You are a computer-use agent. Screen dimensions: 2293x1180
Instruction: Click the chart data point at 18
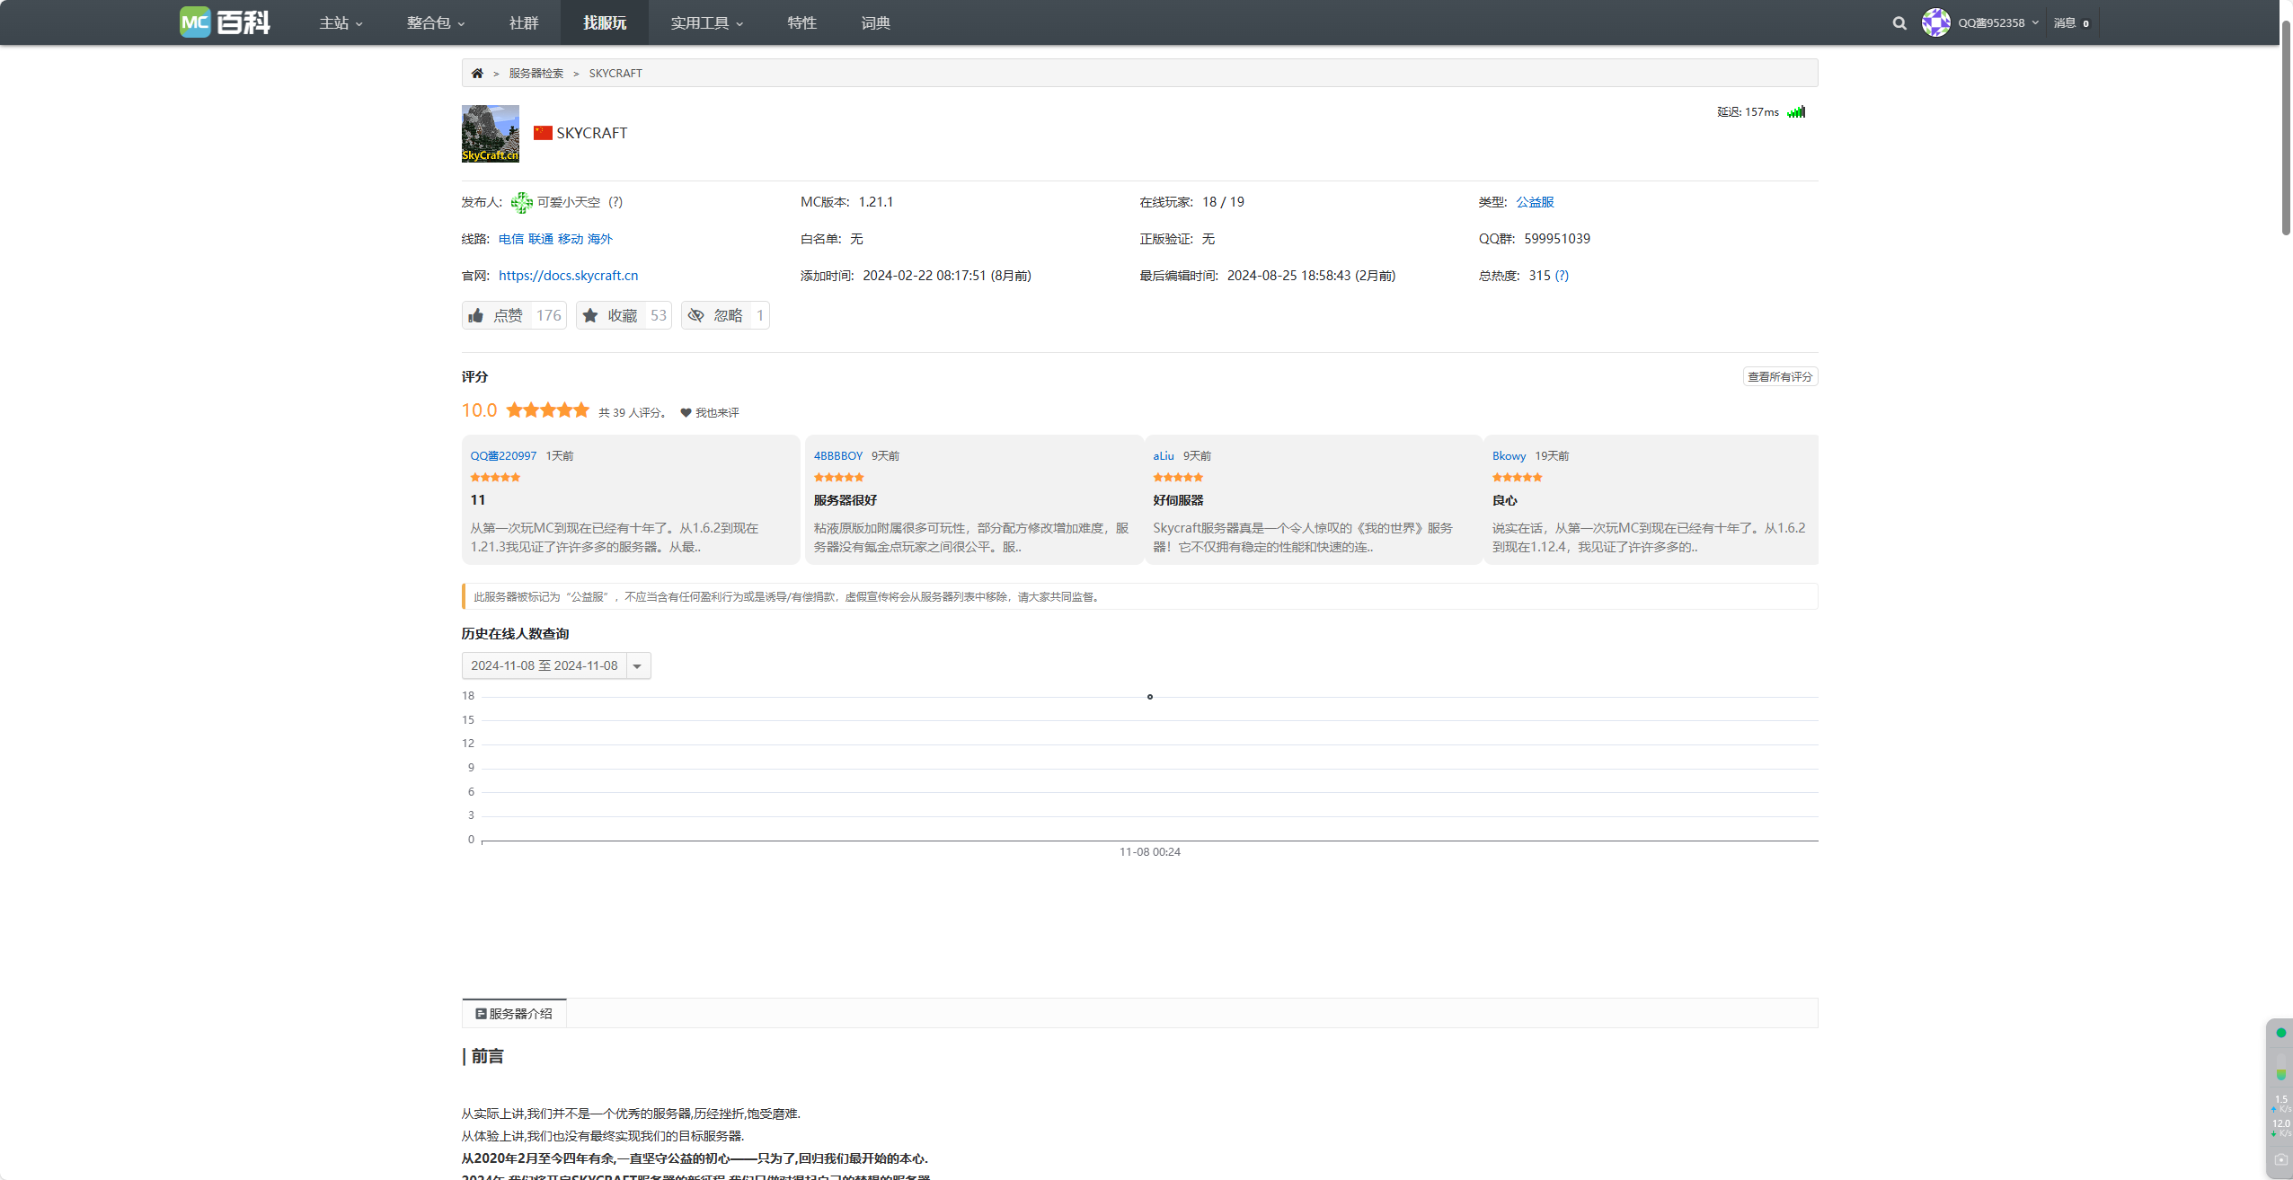click(1150, 697)
